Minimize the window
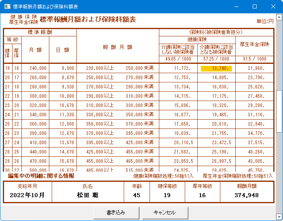 237,7
